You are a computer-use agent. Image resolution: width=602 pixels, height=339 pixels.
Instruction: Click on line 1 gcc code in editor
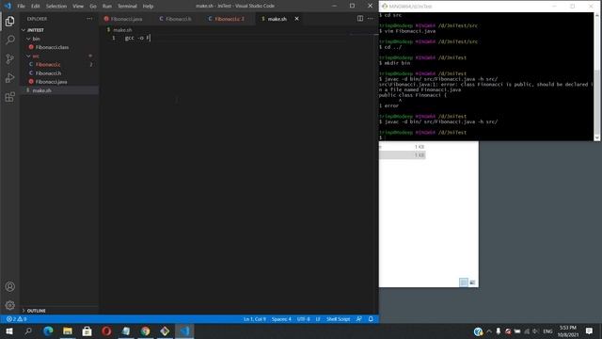pyautogui.click(x=138, y=38)
